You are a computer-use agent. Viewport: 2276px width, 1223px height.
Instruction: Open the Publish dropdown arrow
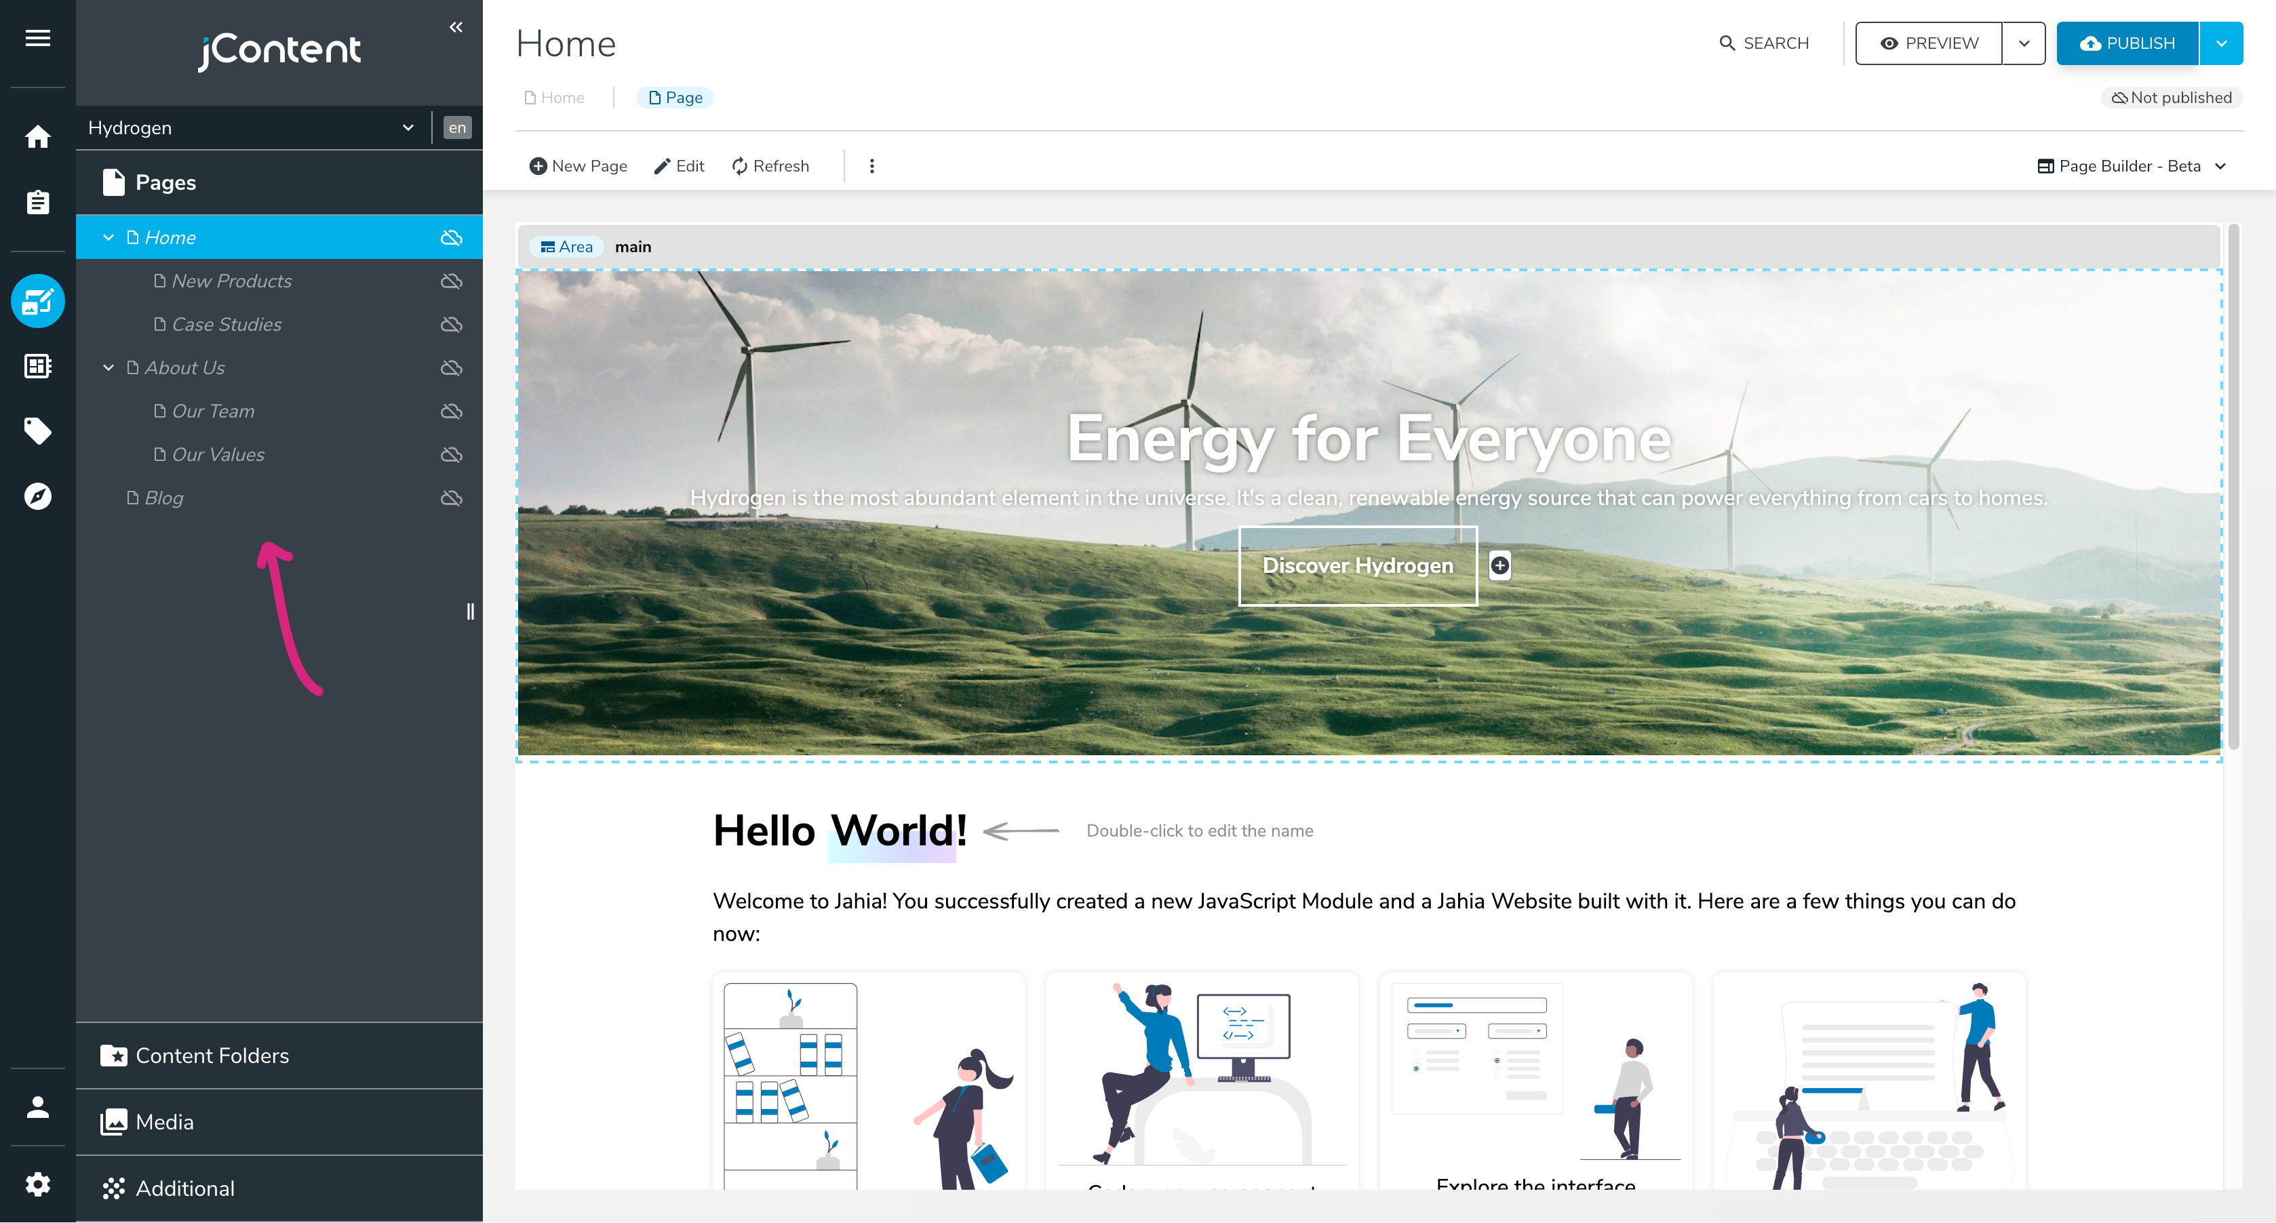2220,43
